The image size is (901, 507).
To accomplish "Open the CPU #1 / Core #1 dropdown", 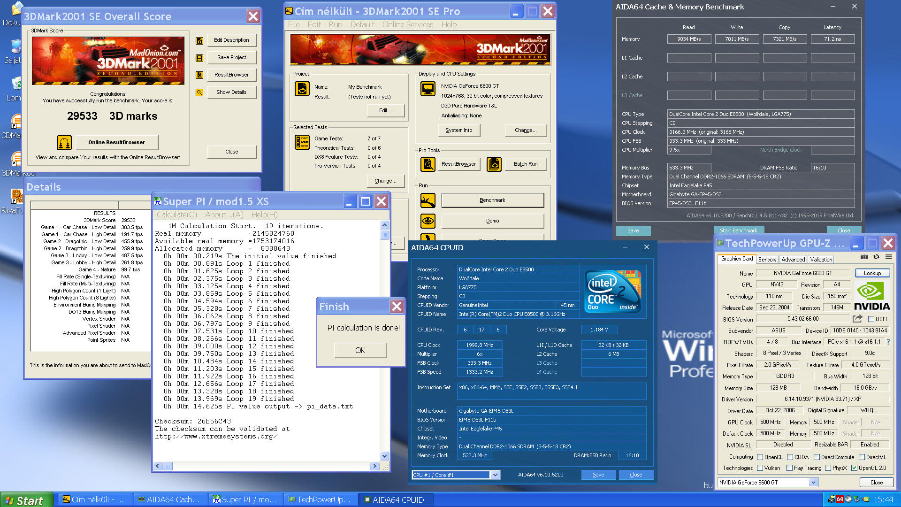I will coord(495,475).
